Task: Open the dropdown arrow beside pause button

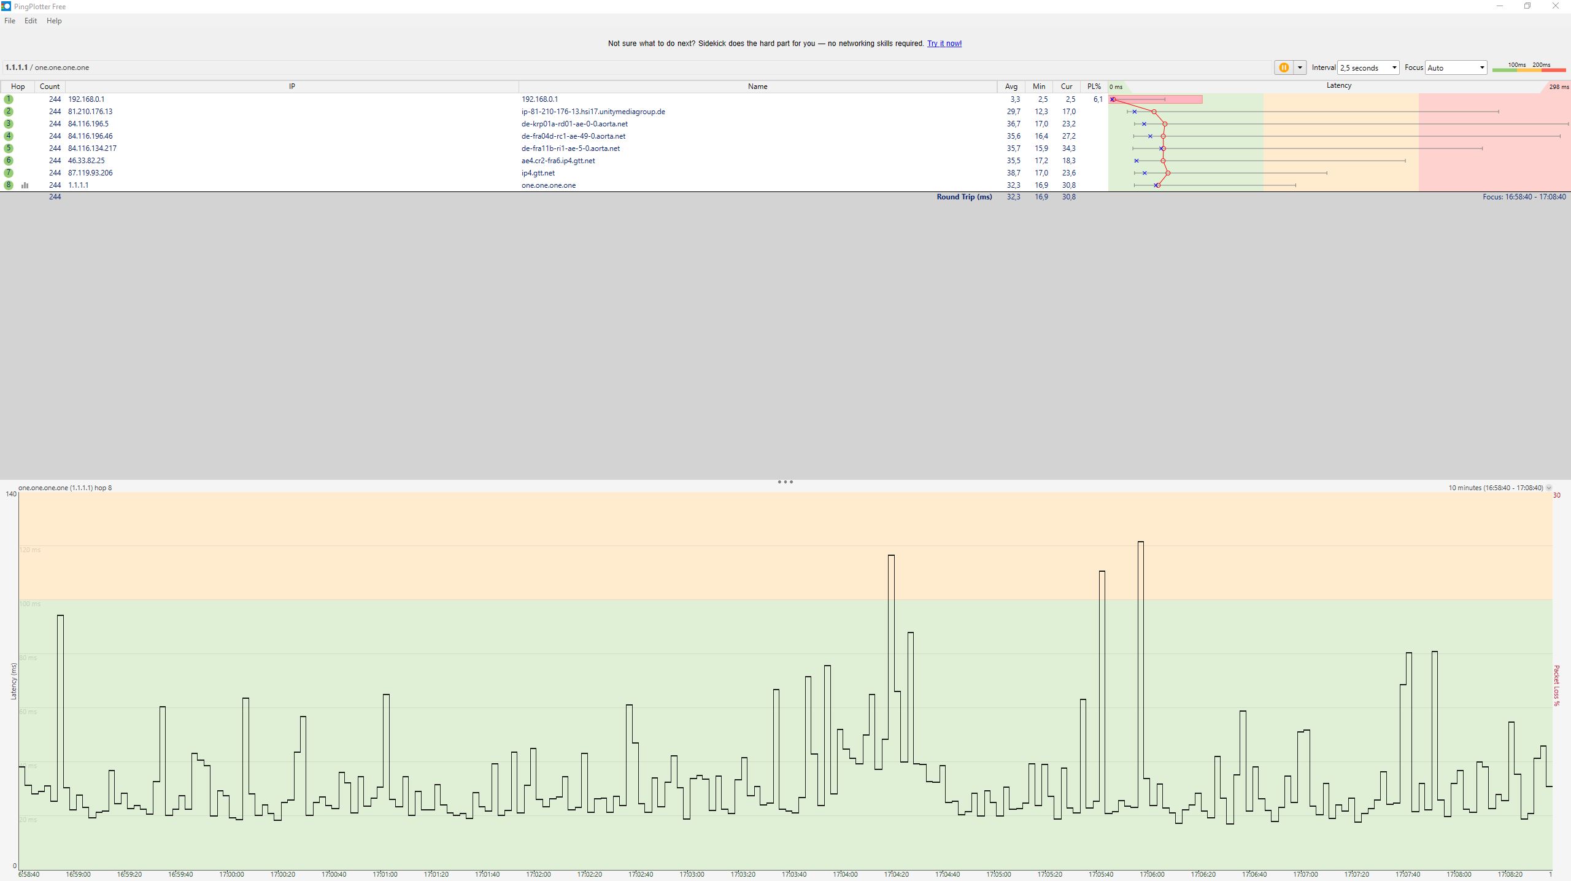Action: coord(1300,67)
